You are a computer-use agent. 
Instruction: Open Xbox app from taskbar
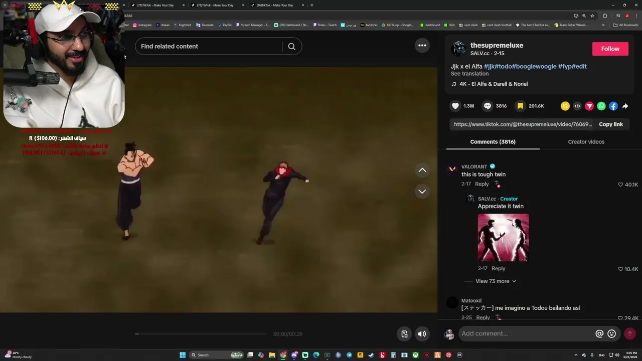pos(415,355)
